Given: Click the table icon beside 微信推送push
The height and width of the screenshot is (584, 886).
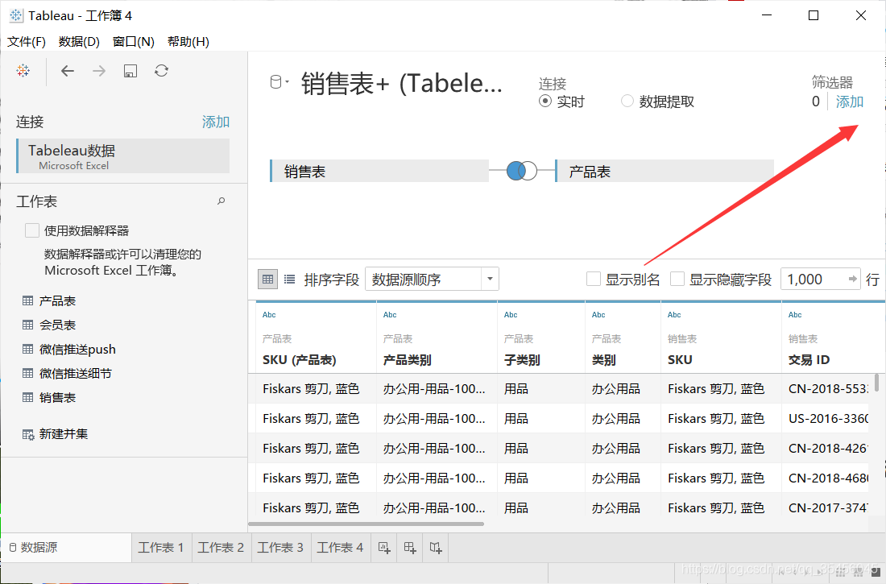Looking at the screenshot, I should 27,350.
